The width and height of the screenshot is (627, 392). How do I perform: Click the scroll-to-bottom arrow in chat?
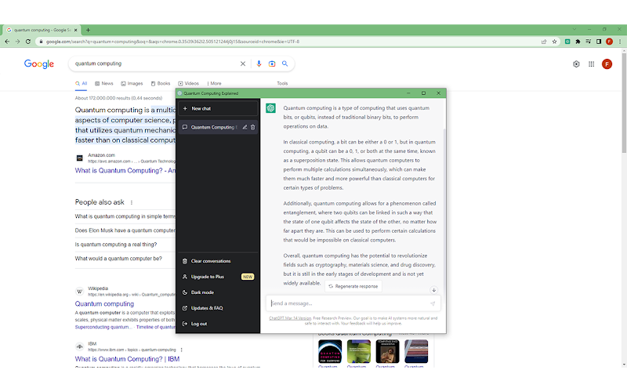pyautogui.click(x=433, y=290)
